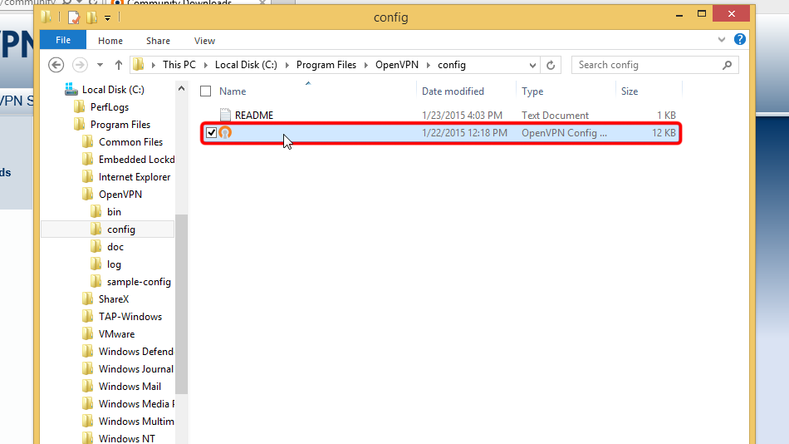Expand the address bar history dropdown

coord(532,65)
